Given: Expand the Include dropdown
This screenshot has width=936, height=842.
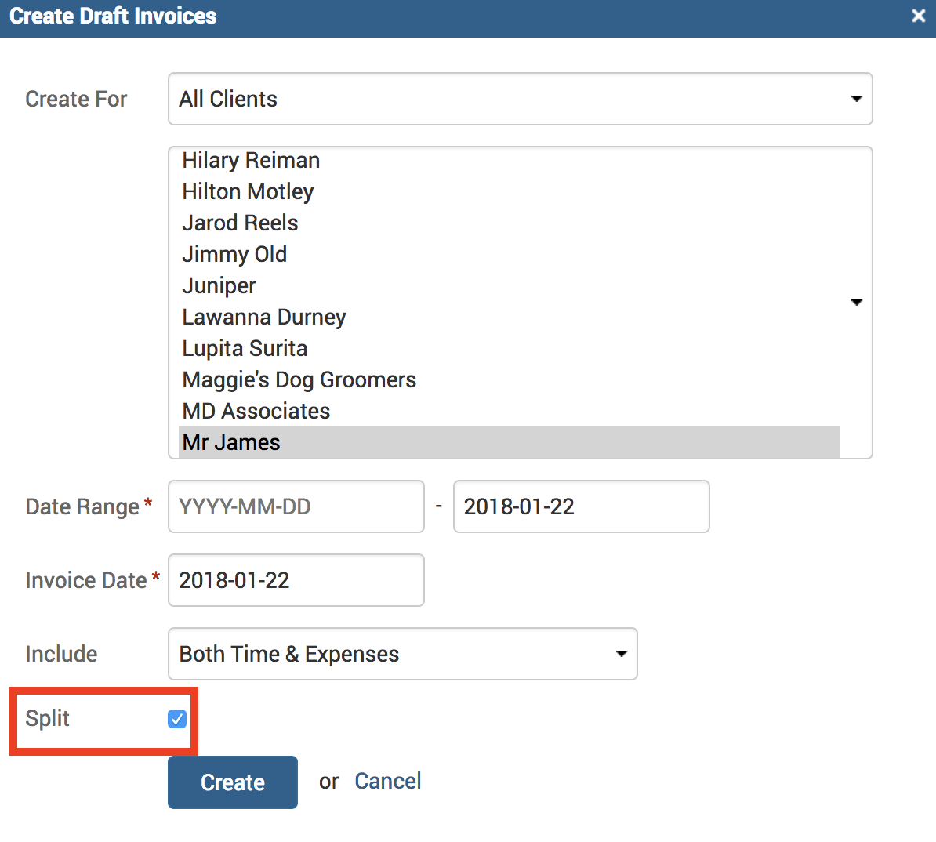Looking at the screenshot, I should click(x=402, y=654).
